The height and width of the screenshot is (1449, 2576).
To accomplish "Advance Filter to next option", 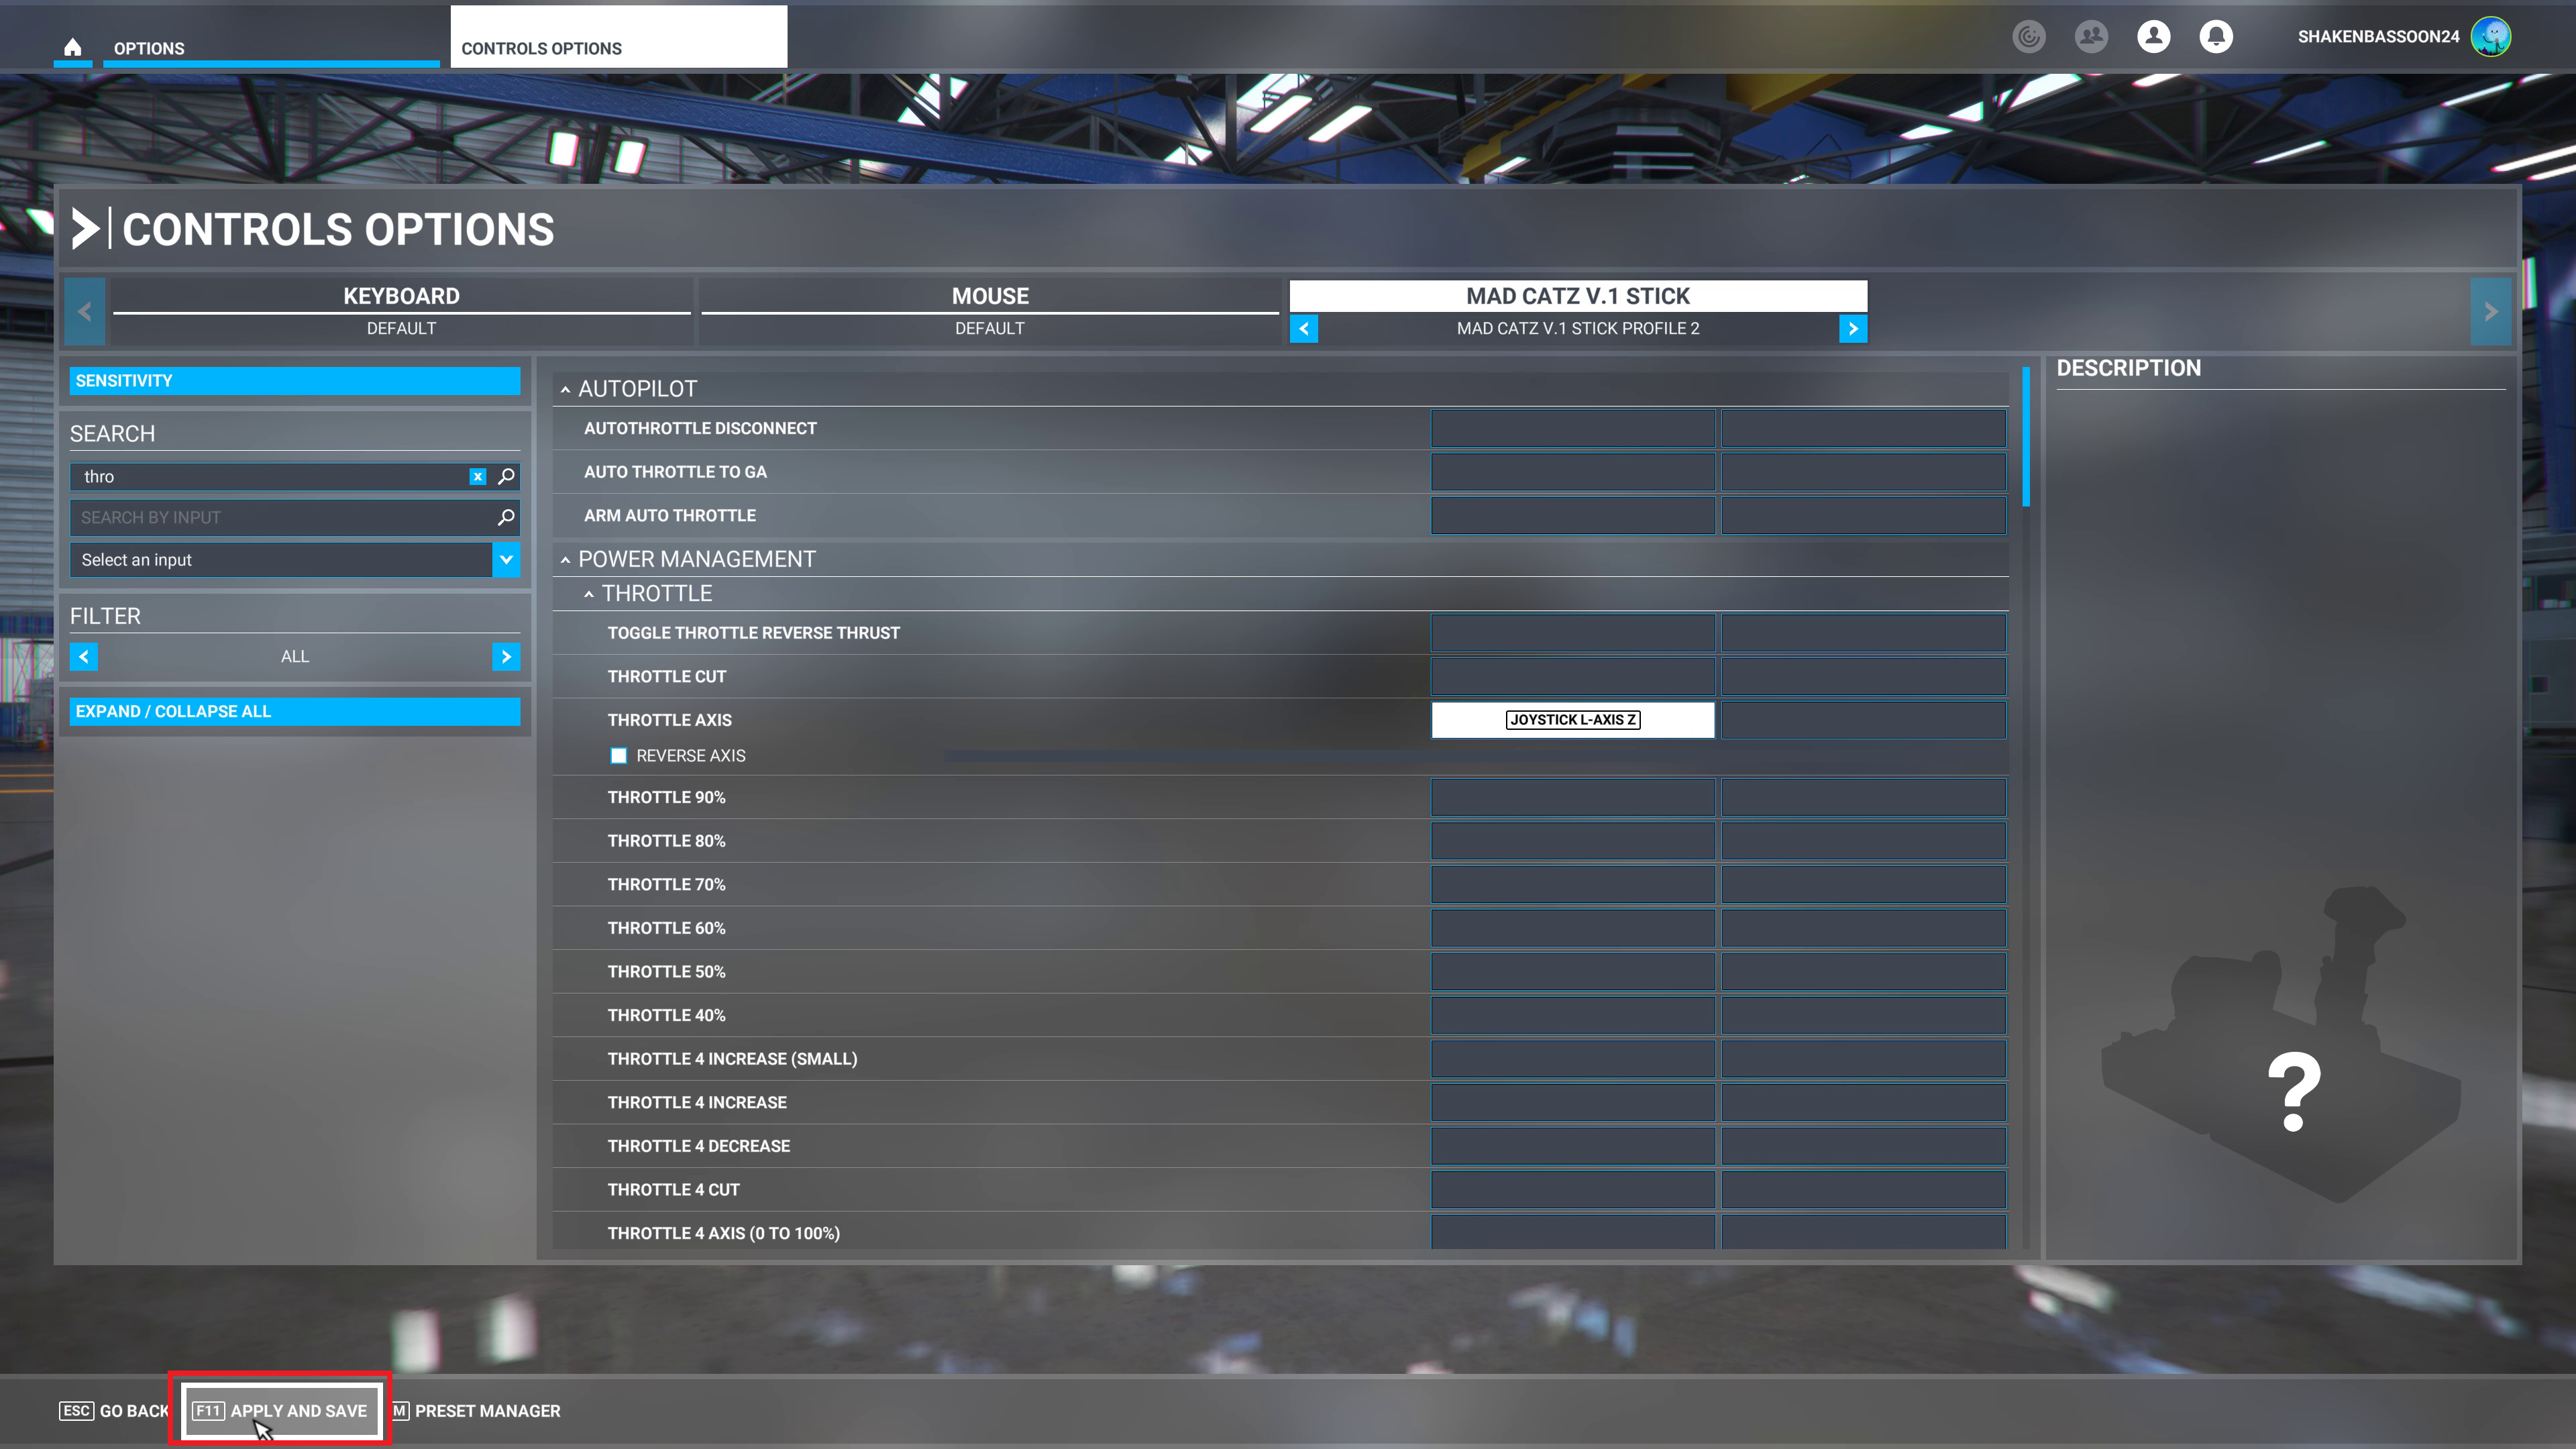I will click(506, 657).
